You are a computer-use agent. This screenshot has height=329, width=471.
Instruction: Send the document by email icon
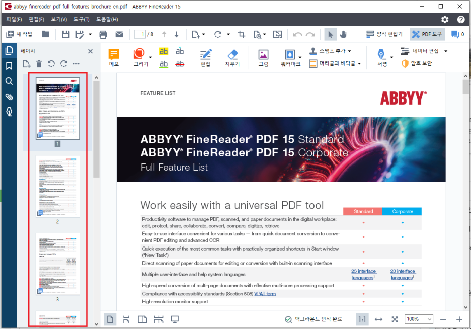coord(119,34)
